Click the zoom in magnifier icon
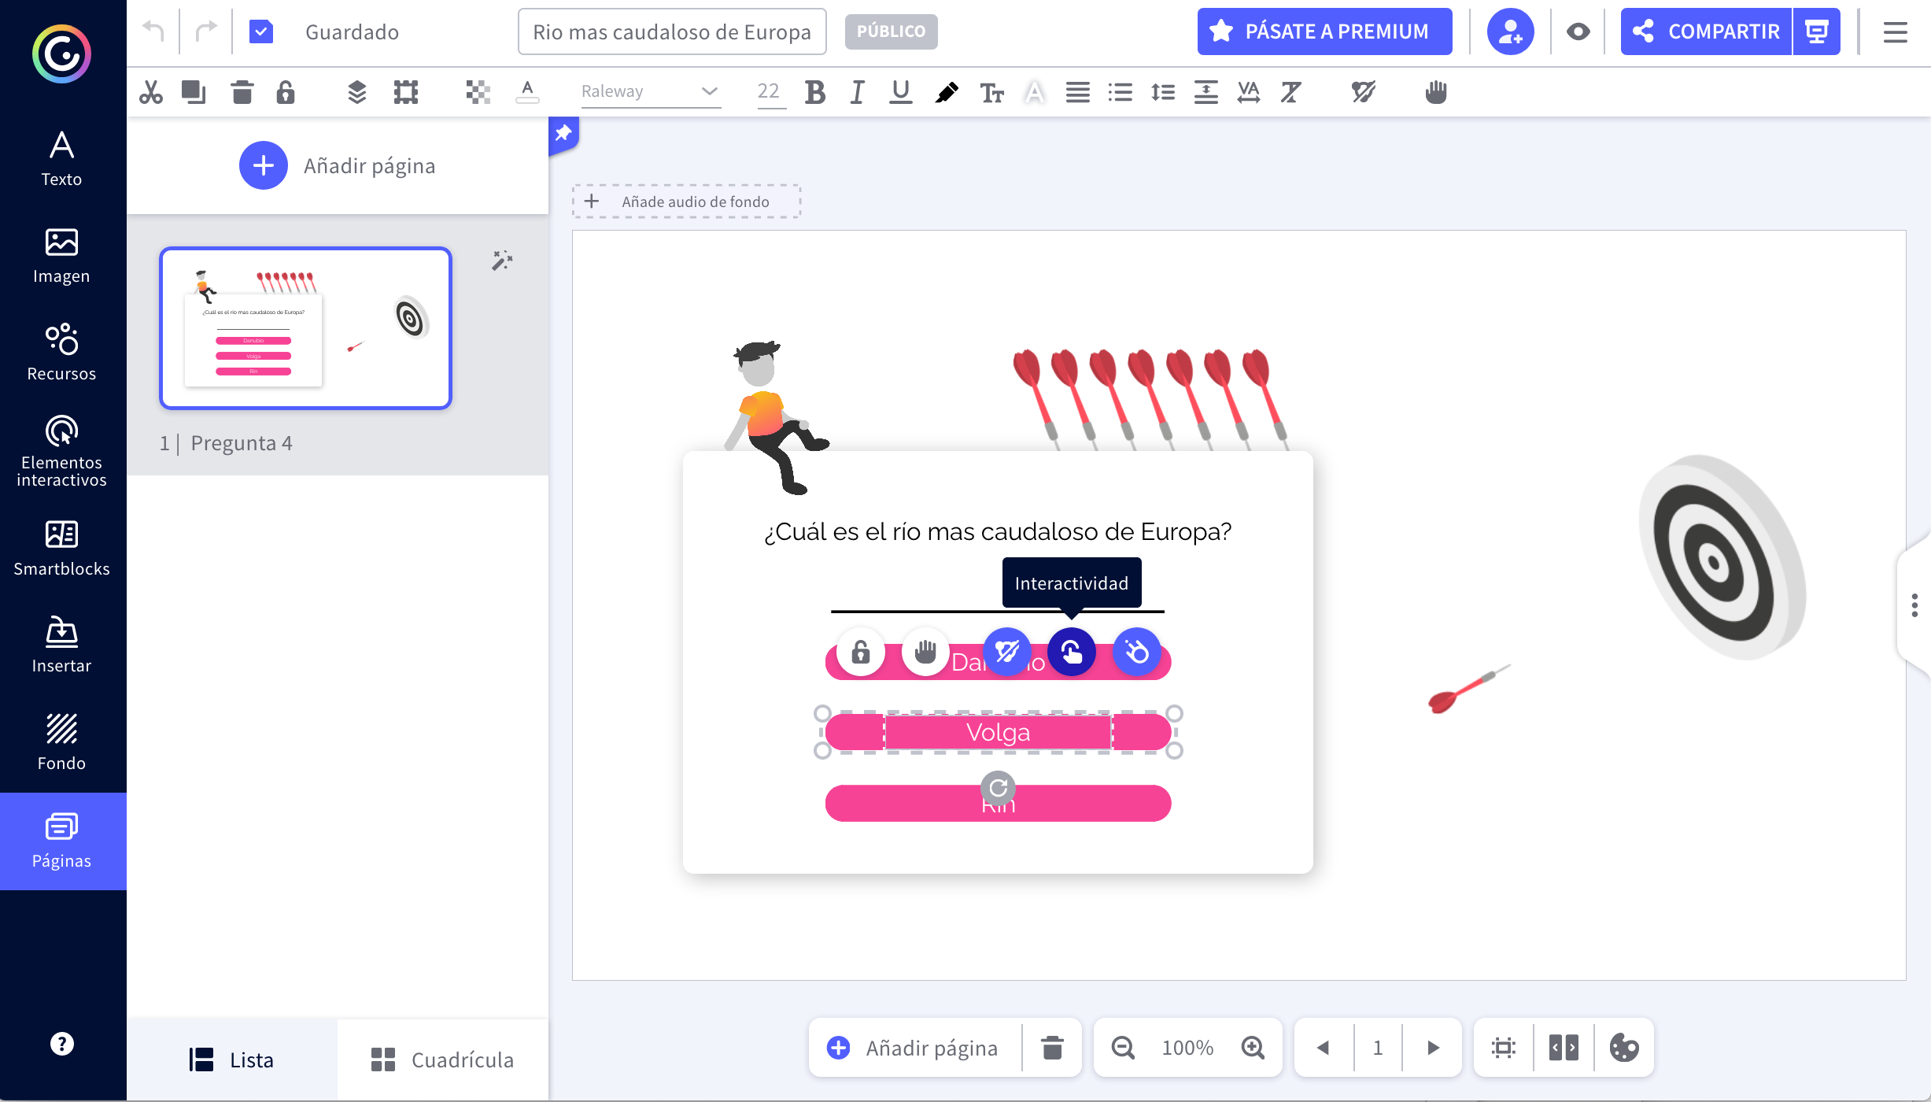Viewport: 1931px width, 1102px height. tap(1253, 1048)
